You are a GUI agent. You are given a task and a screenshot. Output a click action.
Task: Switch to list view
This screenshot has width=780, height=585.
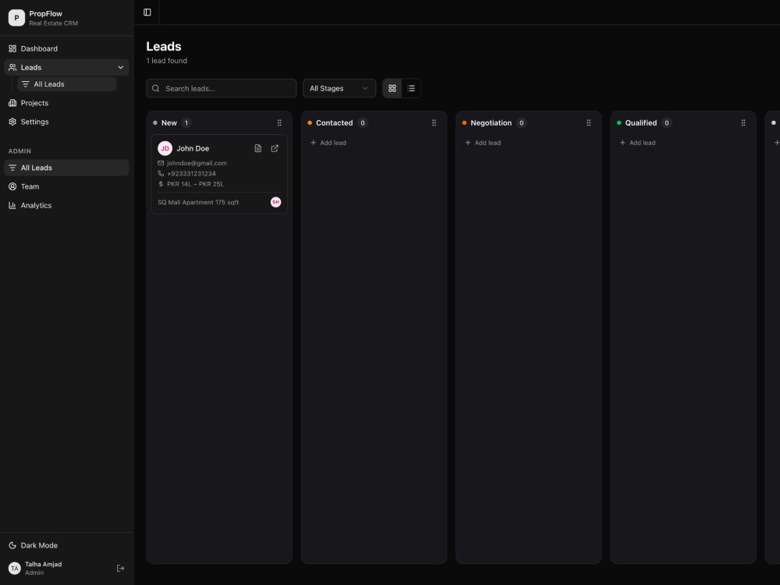tap(411, 89)
